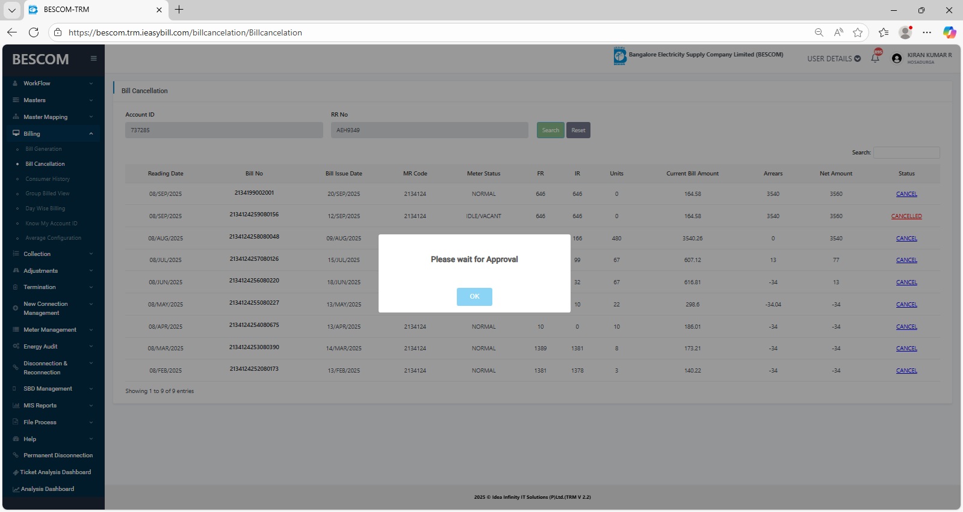Viewport: 963px width, 512px height.
Task: Open Consumer History submenu item
Action: pos(48,179)
